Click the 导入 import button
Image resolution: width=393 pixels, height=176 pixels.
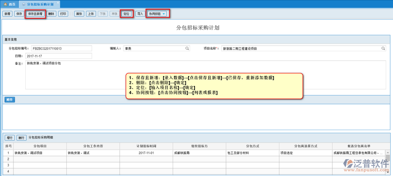coord(140,14)
